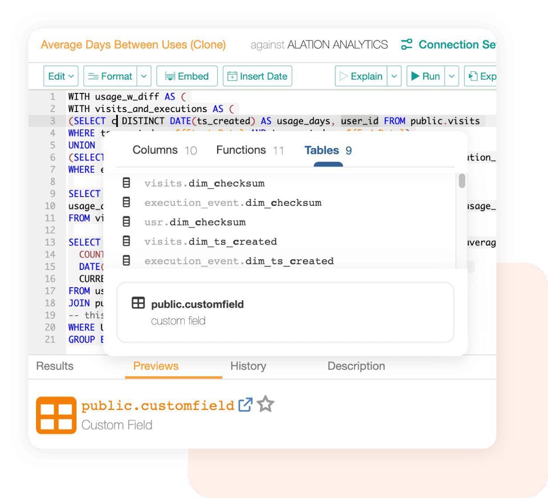
Task: Expand the Format dropdown arrow
Action: click(144, 76)
